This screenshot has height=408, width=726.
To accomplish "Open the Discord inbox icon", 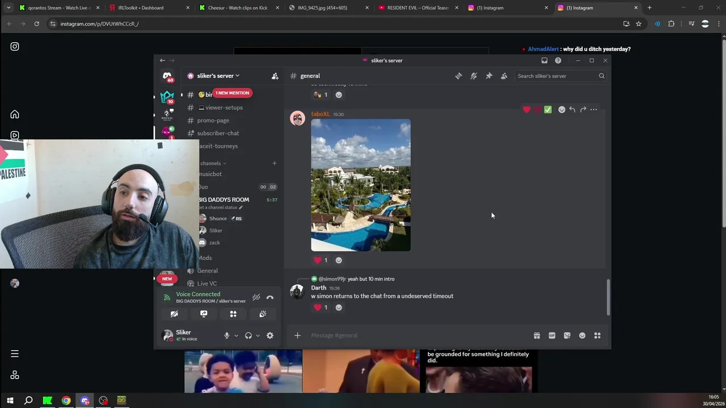I will pyautogui.click(x=544, y=61).
